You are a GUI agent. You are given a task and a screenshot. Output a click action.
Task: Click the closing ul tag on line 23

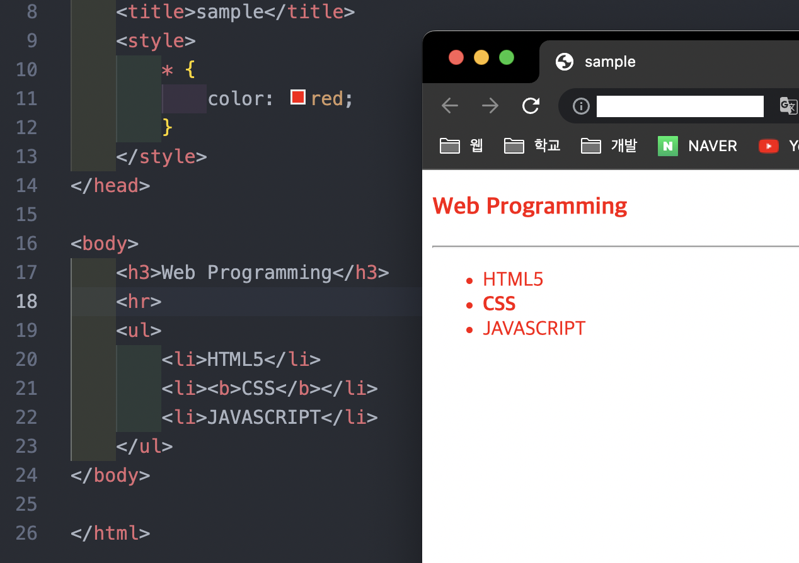pos(145,446)
